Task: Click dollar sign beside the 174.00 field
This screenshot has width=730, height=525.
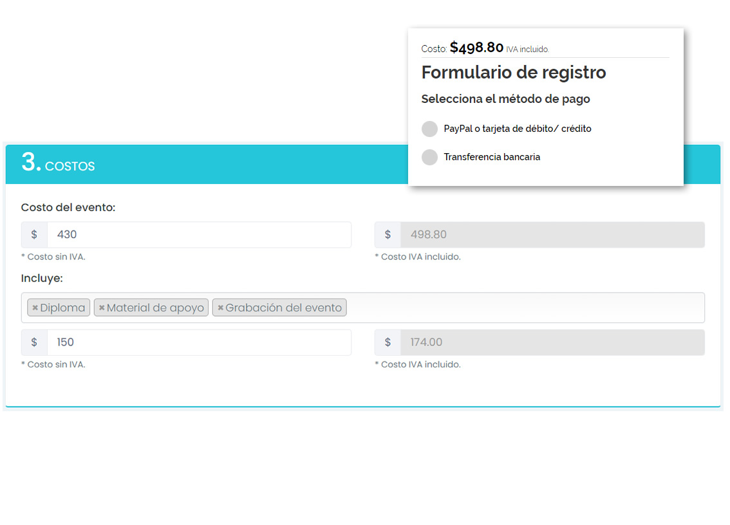Action: pos(388,342)
